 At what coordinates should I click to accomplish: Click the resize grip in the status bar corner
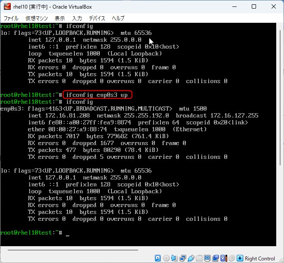point(281,260)
